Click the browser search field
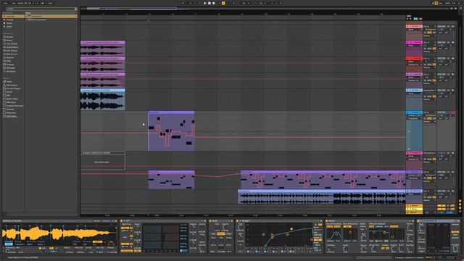 [x=41, y=9]
